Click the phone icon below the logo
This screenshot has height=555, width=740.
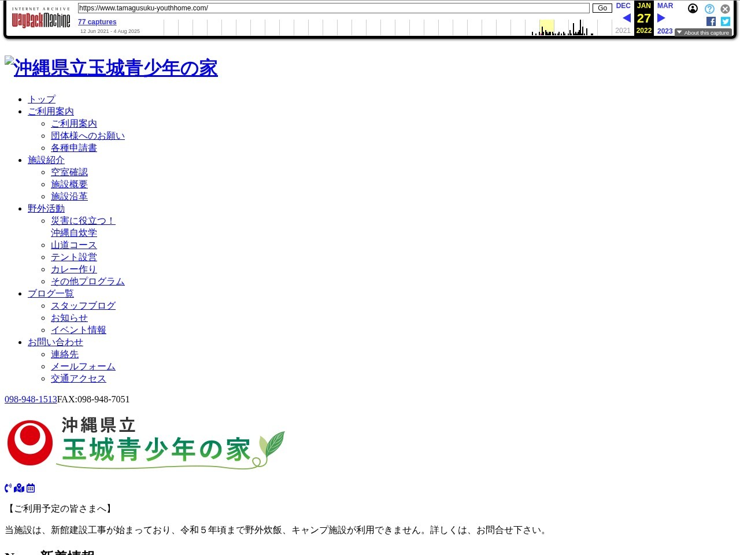click(8, 488)
